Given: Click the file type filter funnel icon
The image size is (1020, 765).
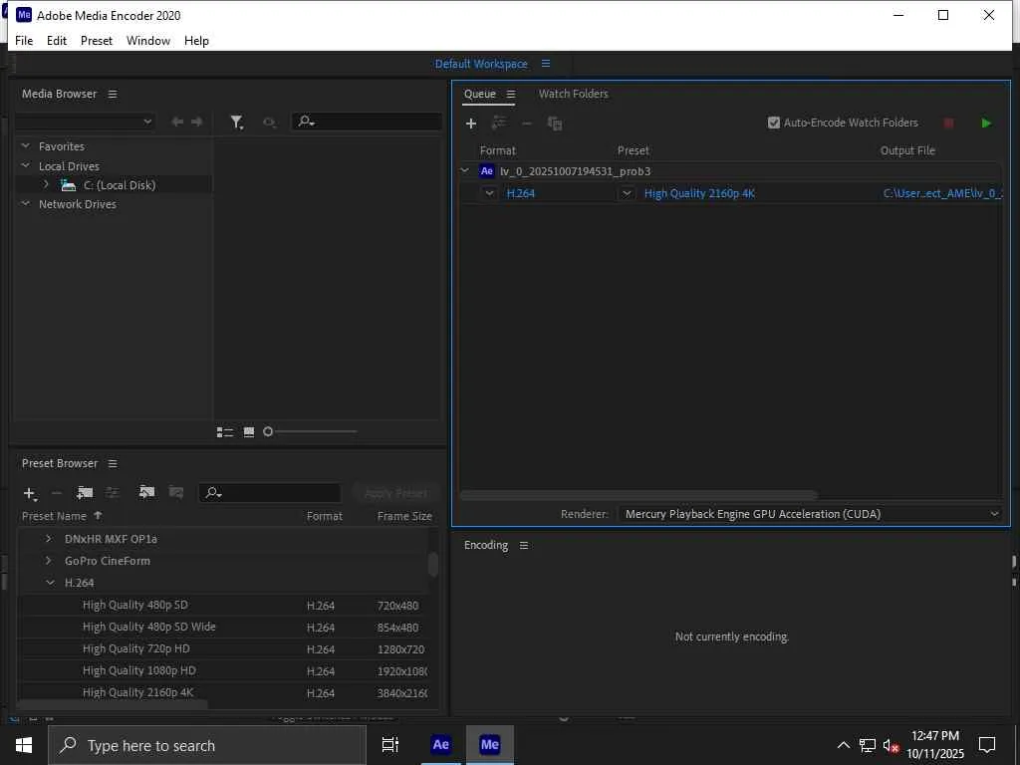Looking at the screenshot, I should point(237,123).
